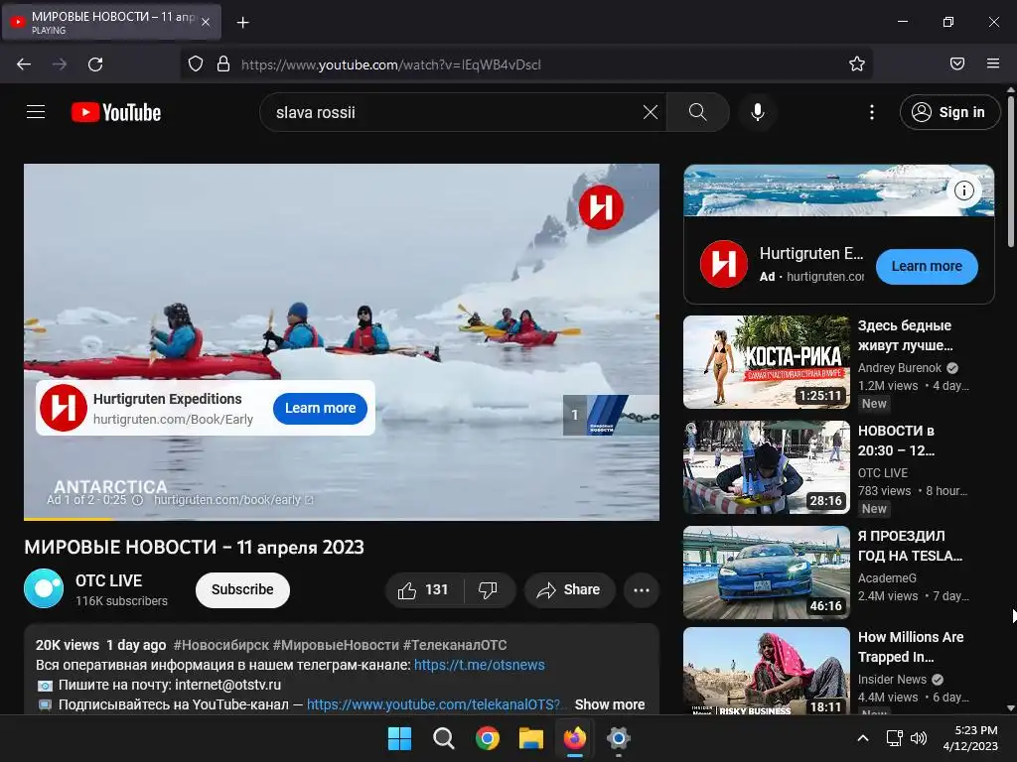Click the Hurtigruten logo in video corner
This screenshot has width=1017, height=762.
(x=601, y=207)
